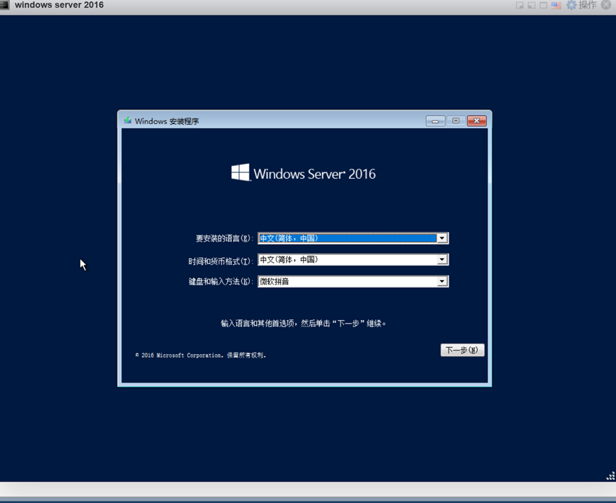Expand the 键盘和输入方法 dropdown arrow
Screen dimensions: 616x503
click(442, 281)
